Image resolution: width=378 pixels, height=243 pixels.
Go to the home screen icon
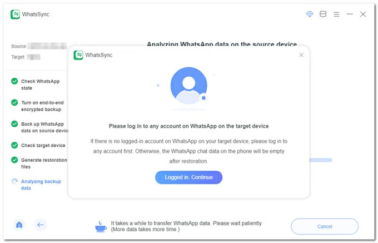(x=19, y=225)
